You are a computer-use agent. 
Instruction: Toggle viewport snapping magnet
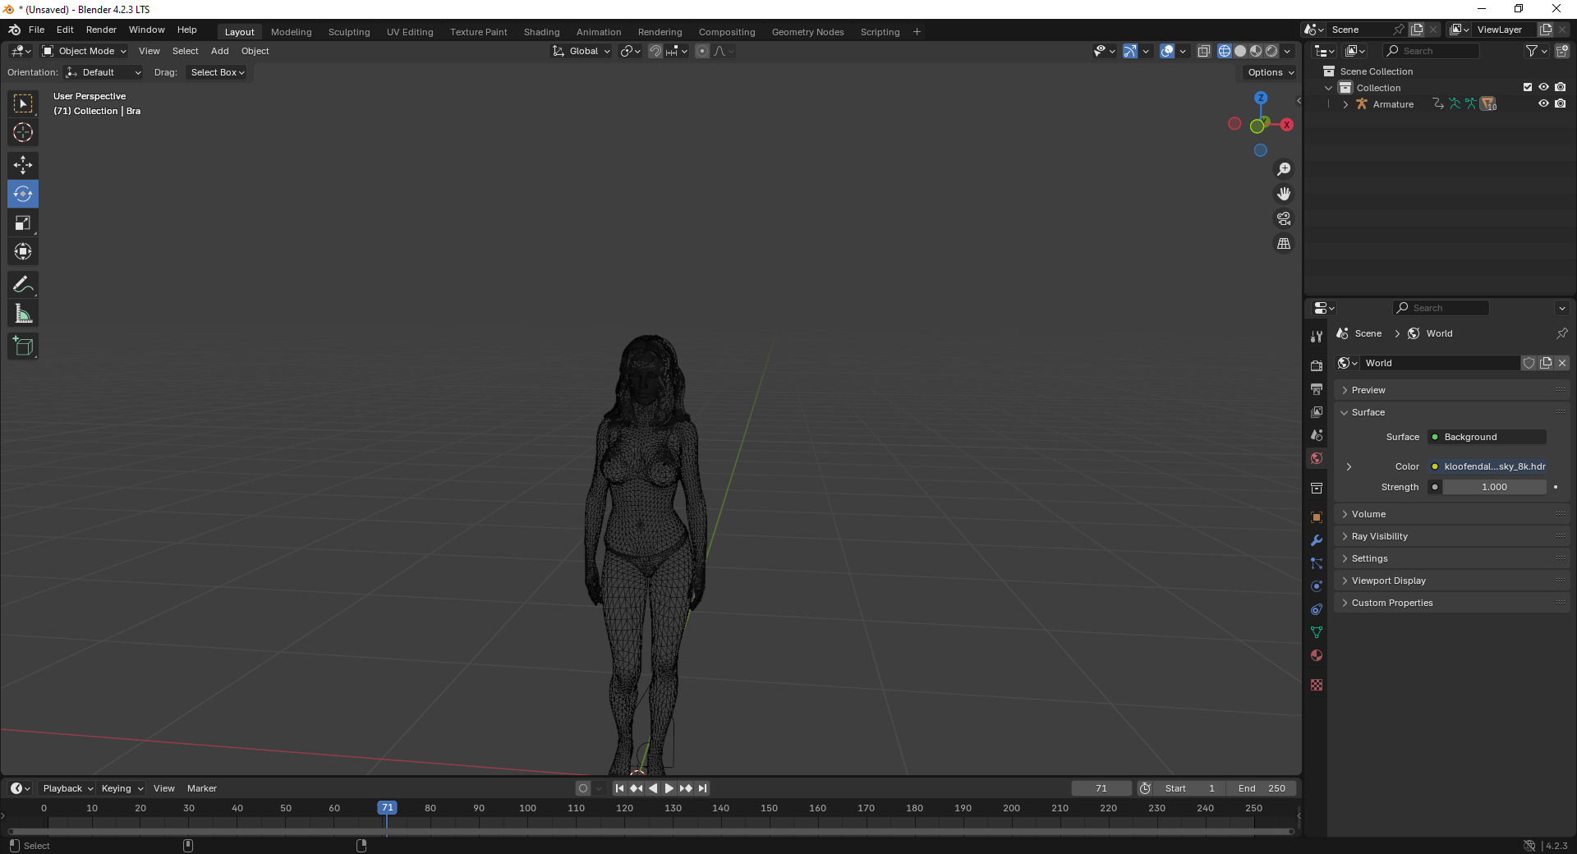pos(655,51)
